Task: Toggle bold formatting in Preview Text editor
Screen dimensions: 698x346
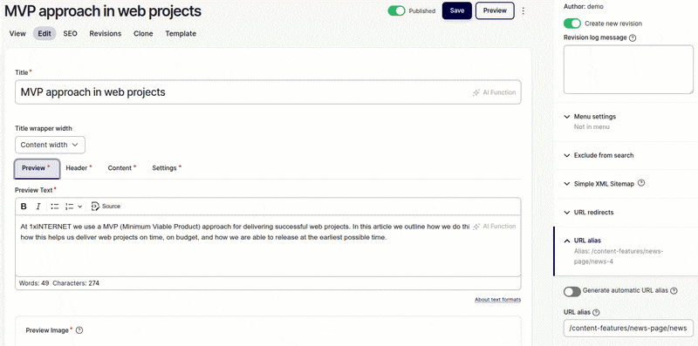Action: point(24,207)
